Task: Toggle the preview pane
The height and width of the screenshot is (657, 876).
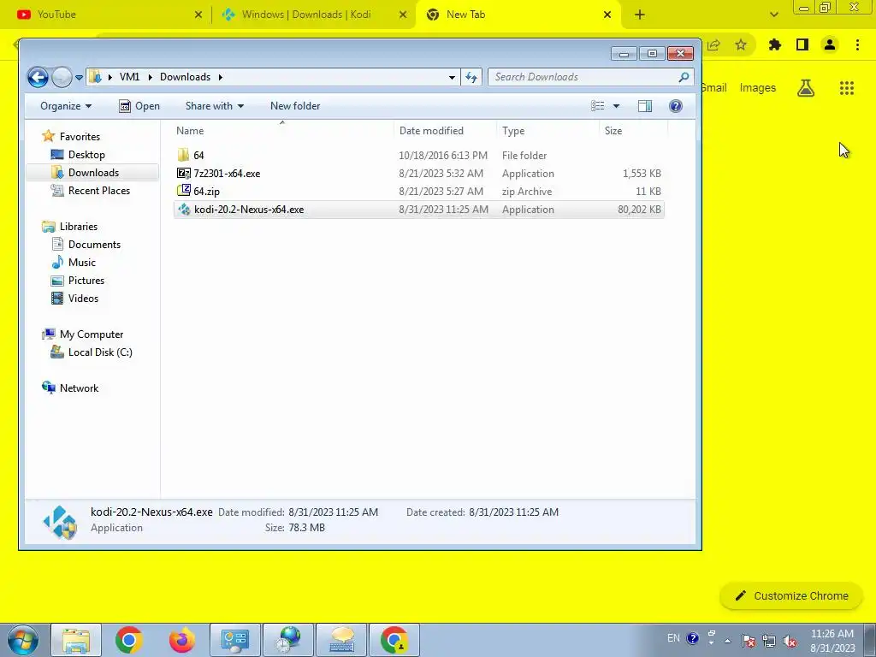Action: (x=645, y=106)
